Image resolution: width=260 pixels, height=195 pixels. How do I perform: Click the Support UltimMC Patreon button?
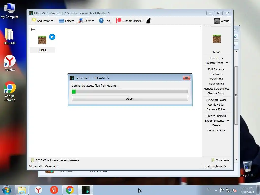129,21
